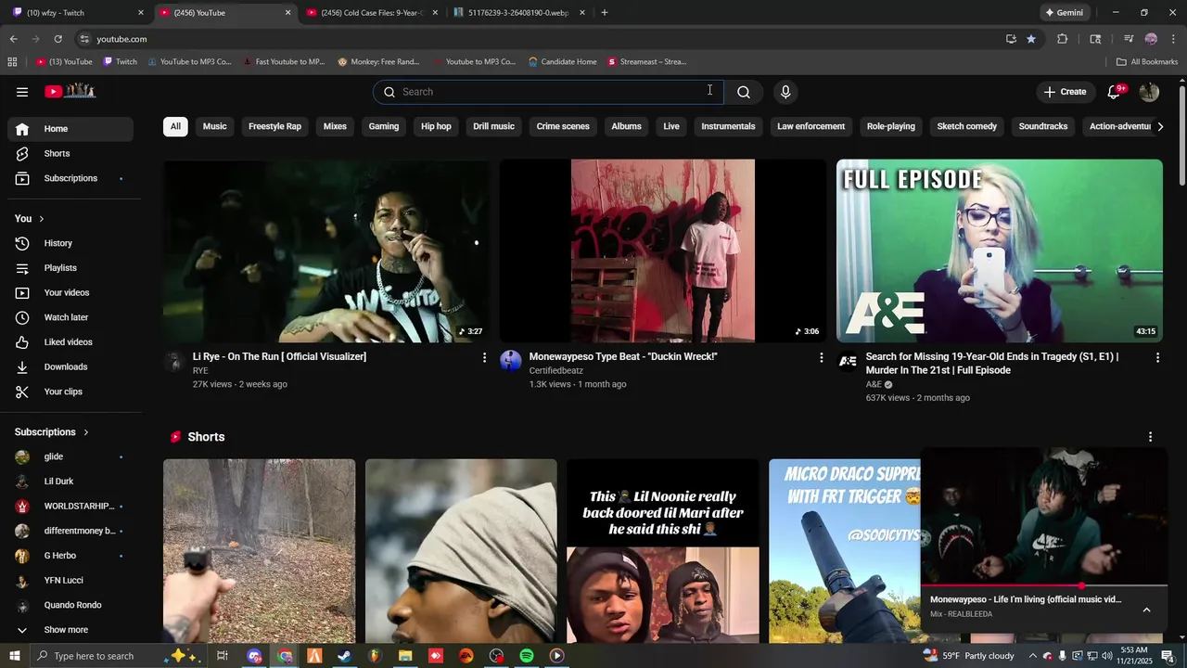Expand the miniplayer with the chevron
This screenshot has width=1187, height=668.
(x=1146, y=610)
